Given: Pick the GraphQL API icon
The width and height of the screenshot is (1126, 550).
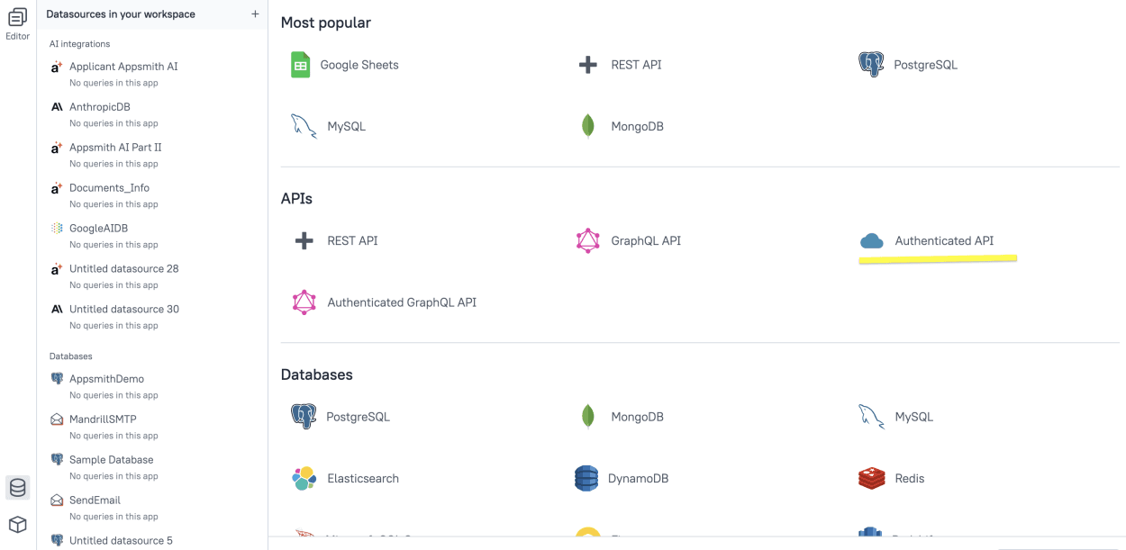Looking at the screenshot, I should tap(587, 241).
